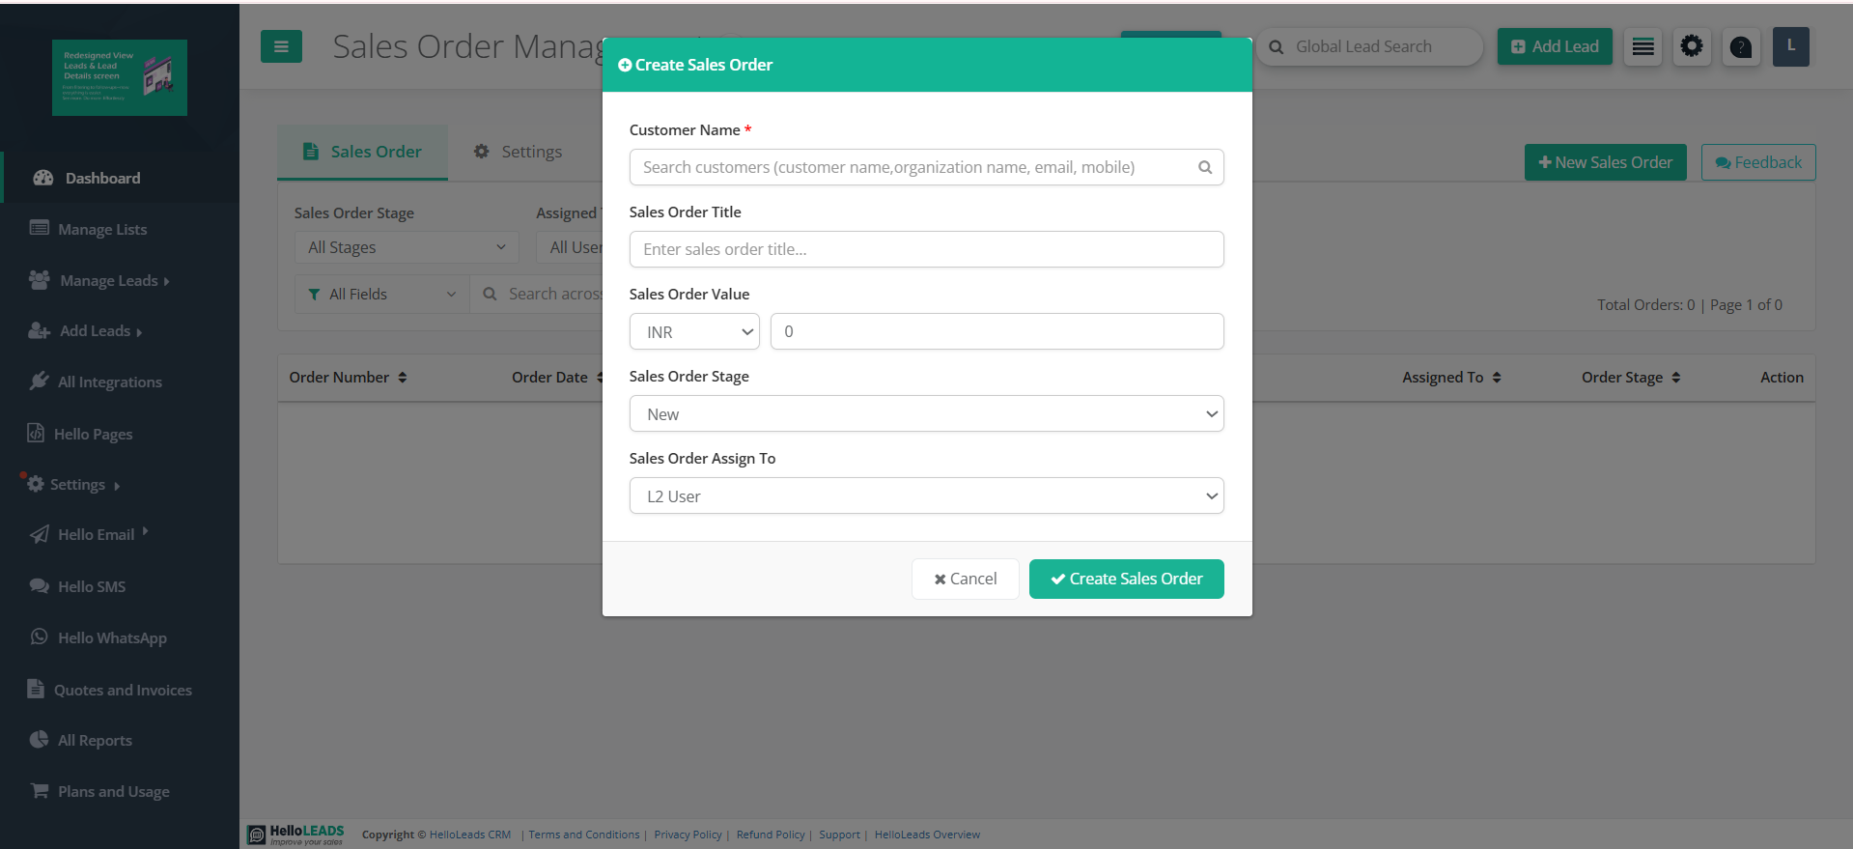Click the hamburger menu toggle button

click(281, 46)
